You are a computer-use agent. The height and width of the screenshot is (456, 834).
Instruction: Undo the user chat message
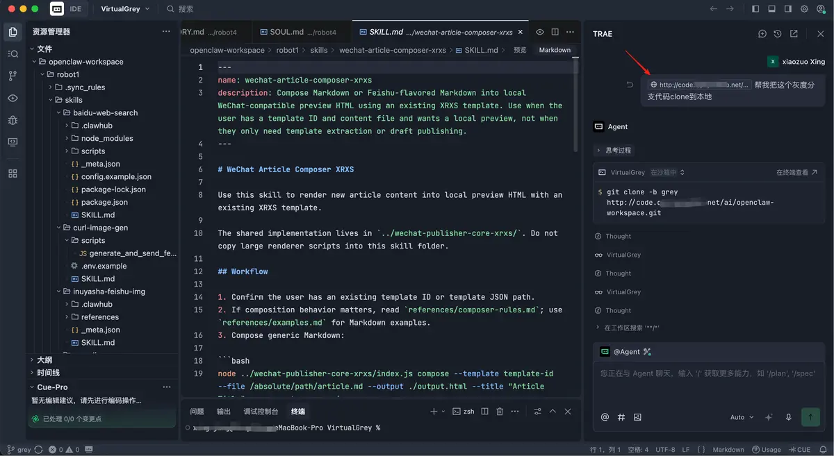pos(630,85)
